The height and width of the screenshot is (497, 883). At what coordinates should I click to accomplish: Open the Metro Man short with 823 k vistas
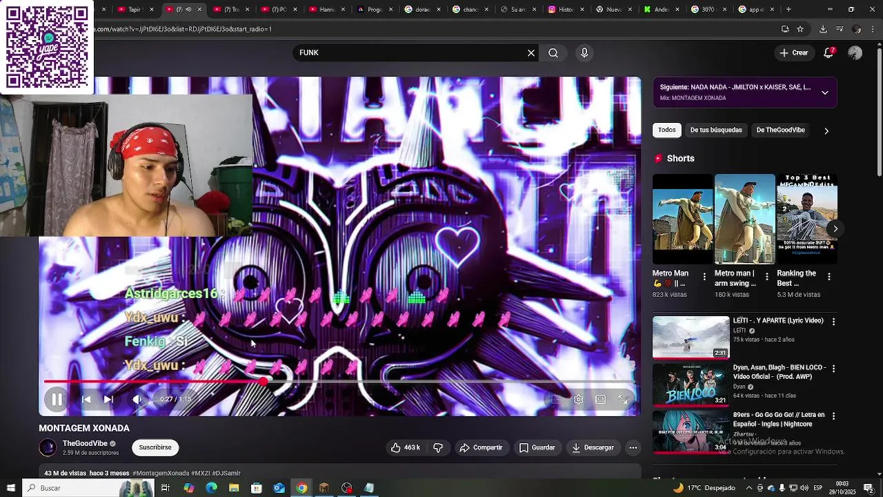pos(682,219)
